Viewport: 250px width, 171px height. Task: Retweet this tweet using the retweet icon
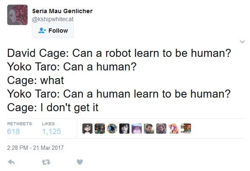click(46, 162)
